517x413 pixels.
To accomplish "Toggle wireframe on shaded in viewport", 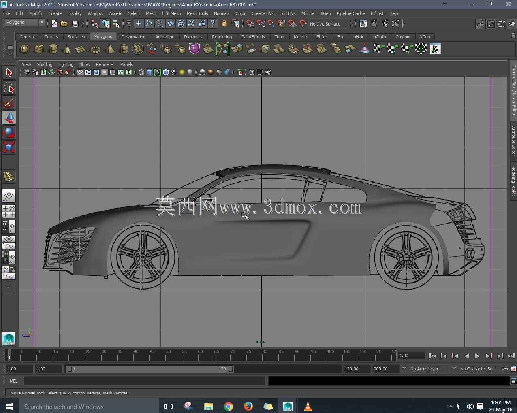I will tap(166, 72).
